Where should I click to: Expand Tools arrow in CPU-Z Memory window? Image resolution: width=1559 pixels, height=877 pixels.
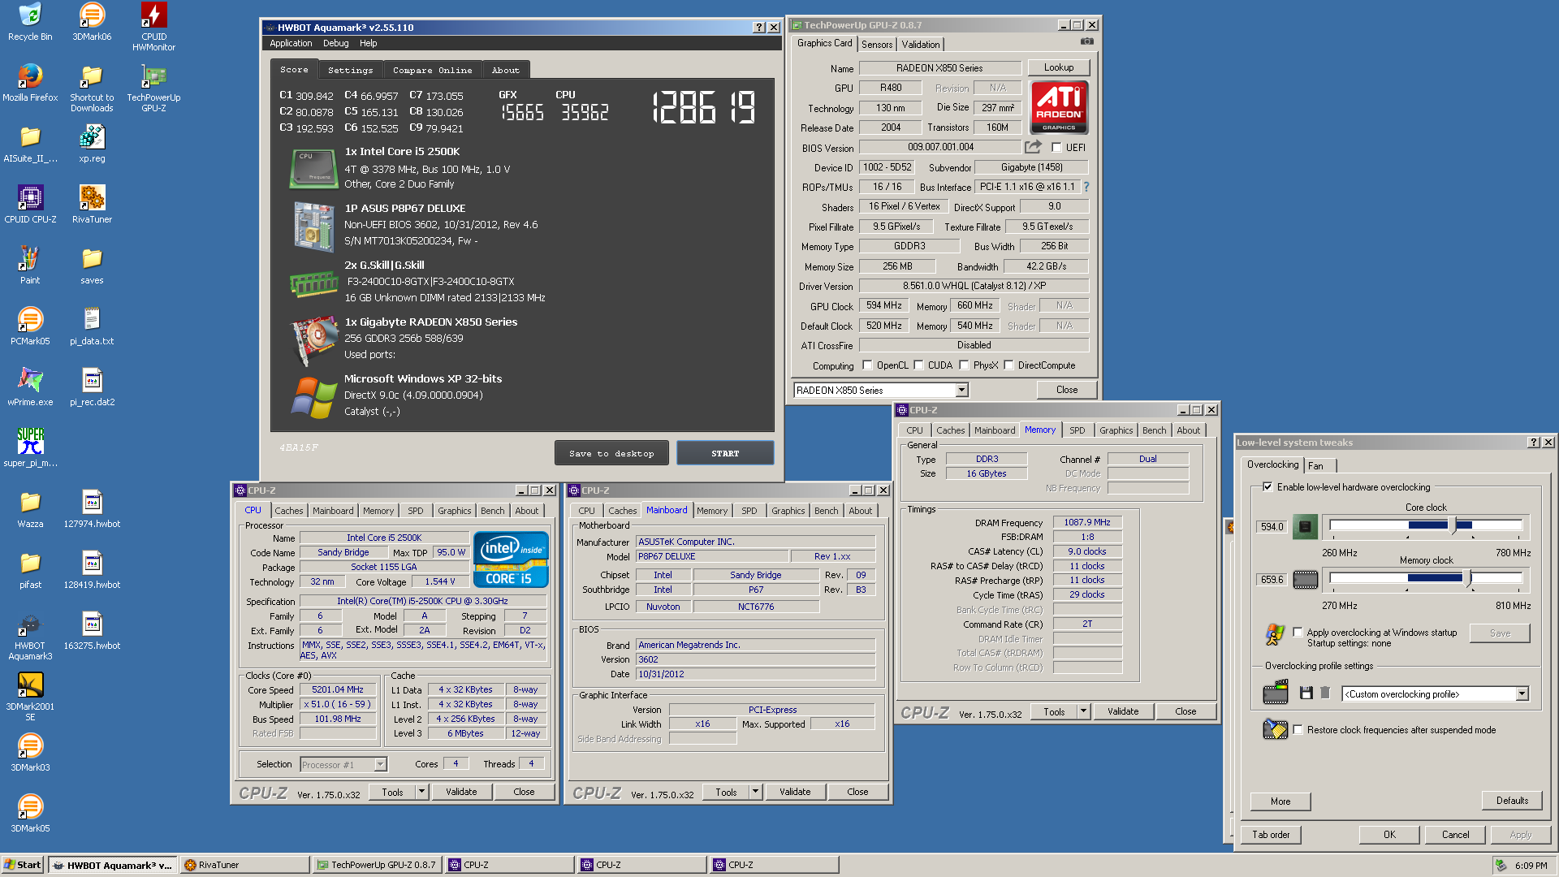[1083, 711]
